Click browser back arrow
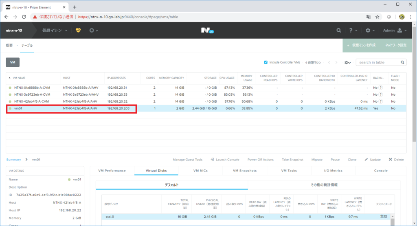Screen dimensions: 417x226 (x=7, y=17)
